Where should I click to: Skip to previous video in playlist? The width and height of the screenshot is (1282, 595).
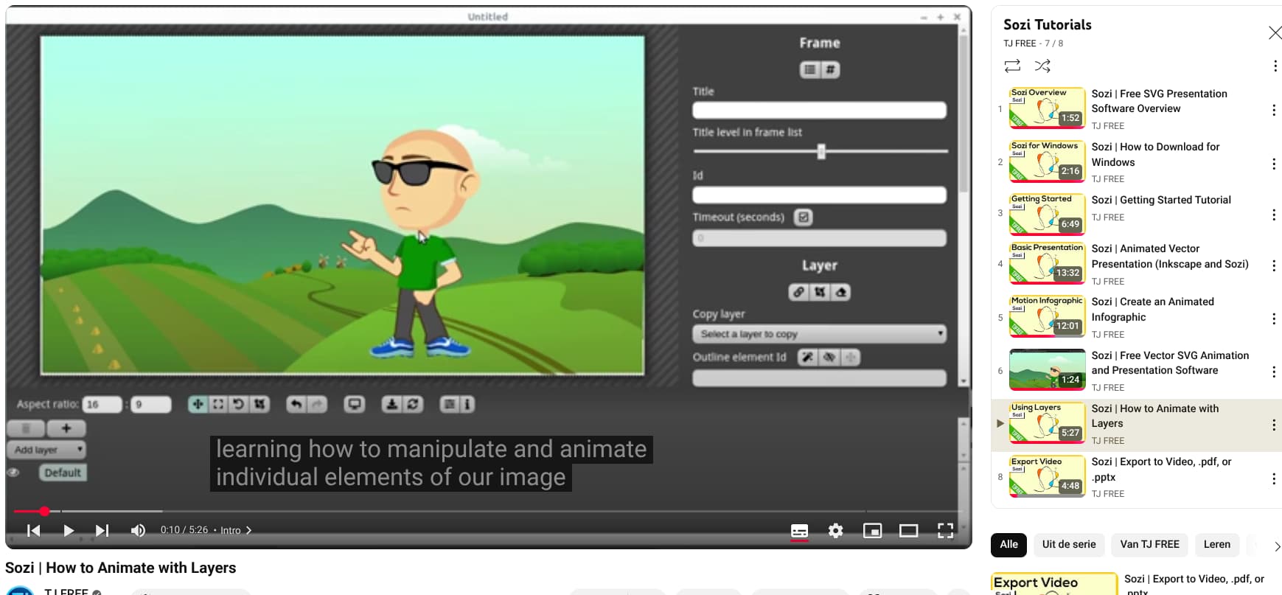point(33,530)
